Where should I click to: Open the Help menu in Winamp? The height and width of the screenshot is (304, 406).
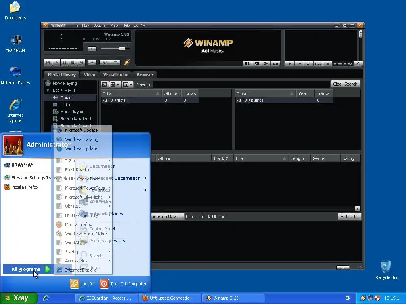coord(126,25)
